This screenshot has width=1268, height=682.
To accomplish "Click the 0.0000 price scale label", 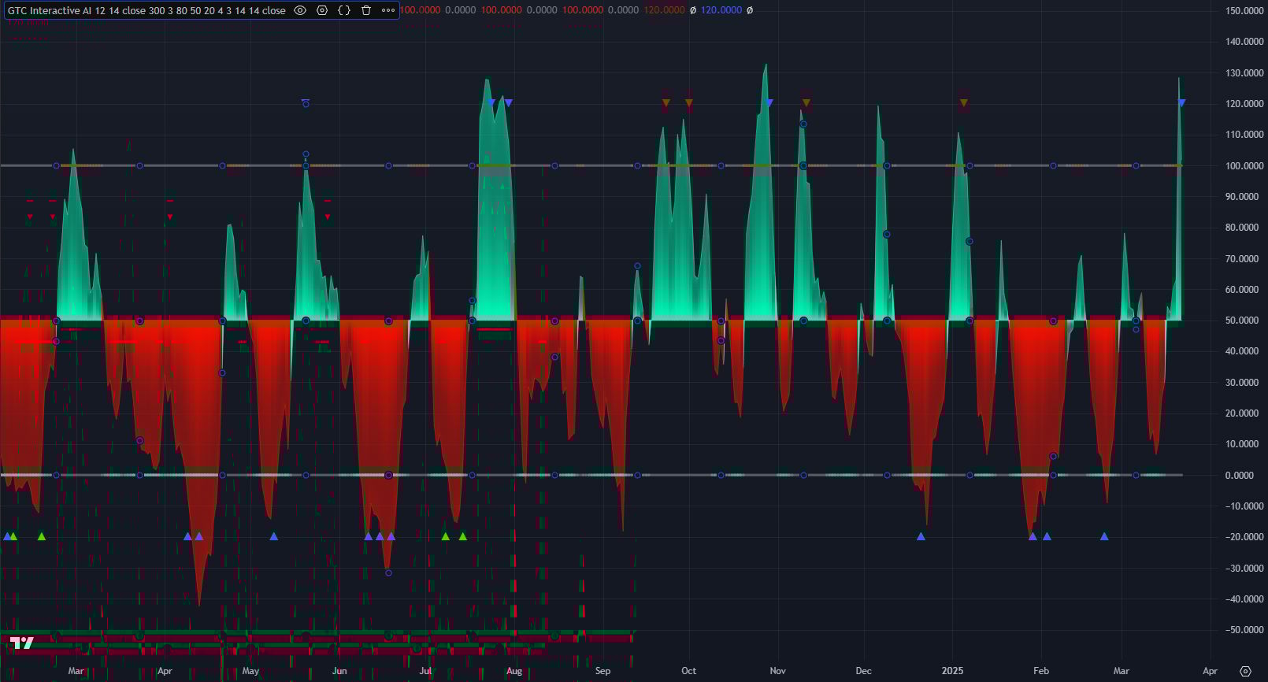I will pos(1247,475).
